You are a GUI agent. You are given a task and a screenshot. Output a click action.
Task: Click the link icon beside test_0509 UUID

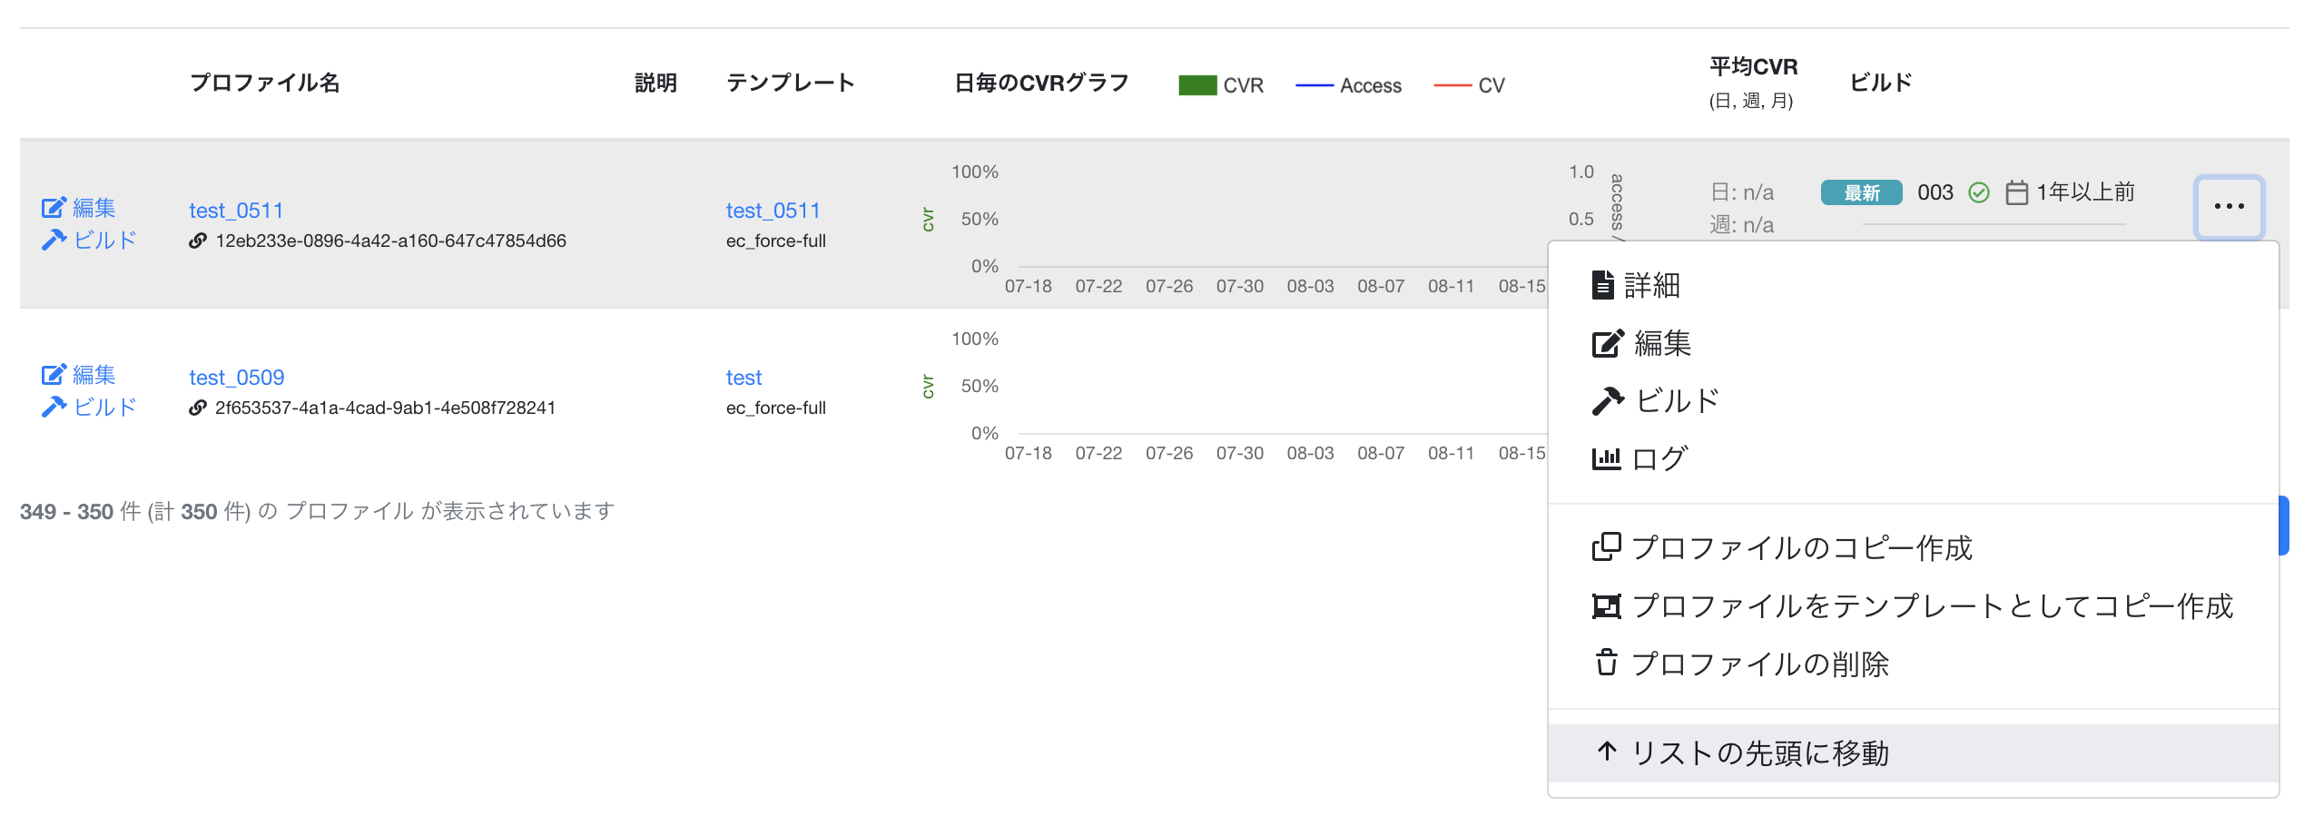pos(197,408)
